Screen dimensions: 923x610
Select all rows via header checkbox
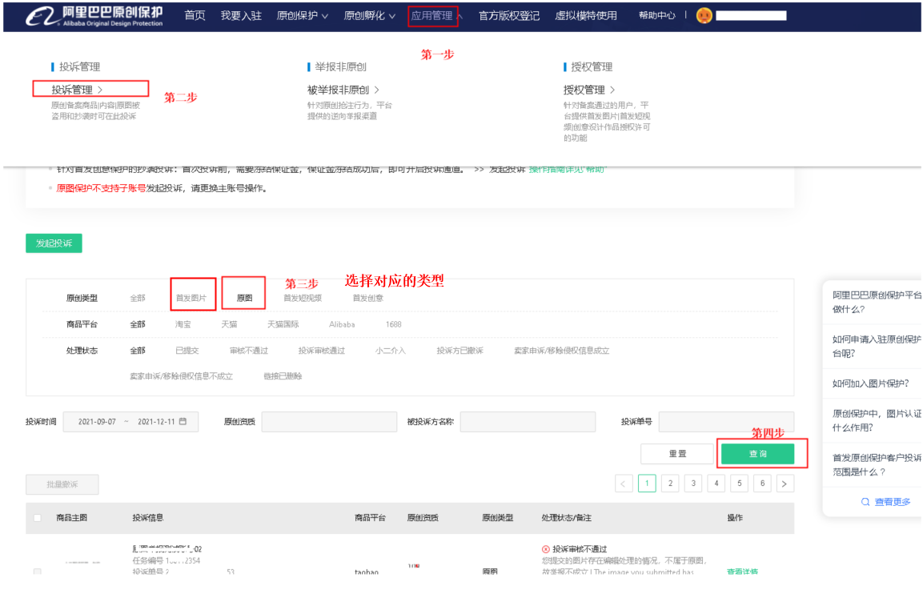[38, 518]
